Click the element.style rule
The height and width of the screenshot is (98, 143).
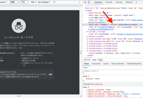tap(91, 71)
